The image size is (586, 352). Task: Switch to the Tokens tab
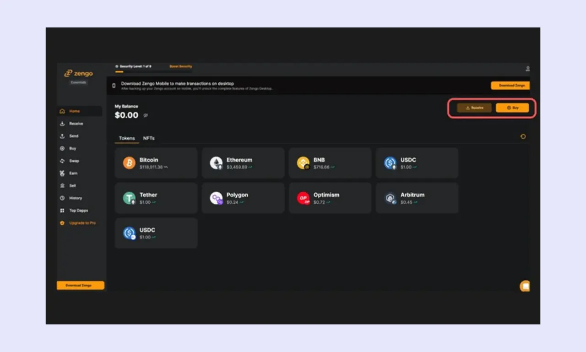click(127, 138)
